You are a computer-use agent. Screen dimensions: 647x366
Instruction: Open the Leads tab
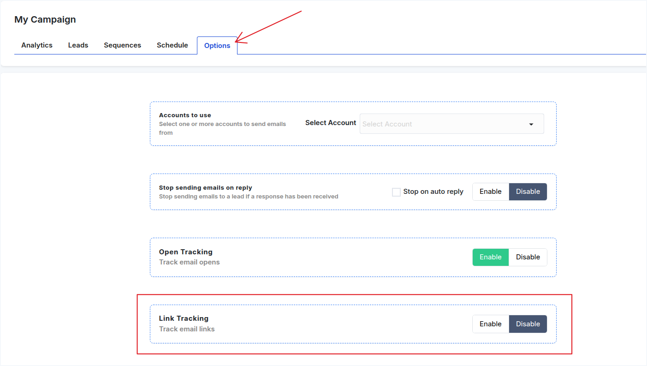(78, 45)
